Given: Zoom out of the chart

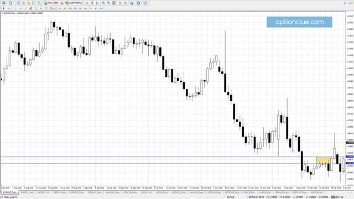Looking at the screenshot, I should click(108, 3).
